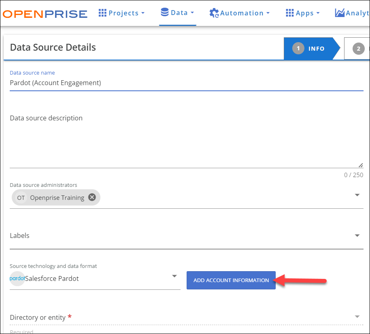Grab the description textarea resize handle
The height and width of the screenshot is (334, 370).
point(361,165)
